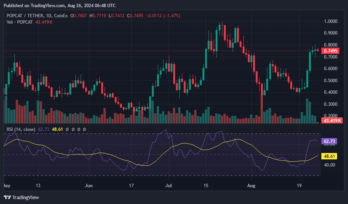Select the Jun date on time axis
The height and width of the screenshot is (204, 348).
pos(88,185)
